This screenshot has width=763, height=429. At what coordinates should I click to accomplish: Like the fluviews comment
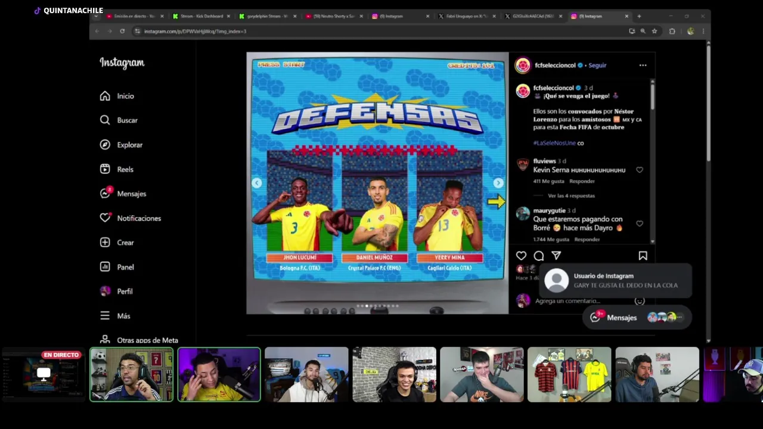(640, 170)
